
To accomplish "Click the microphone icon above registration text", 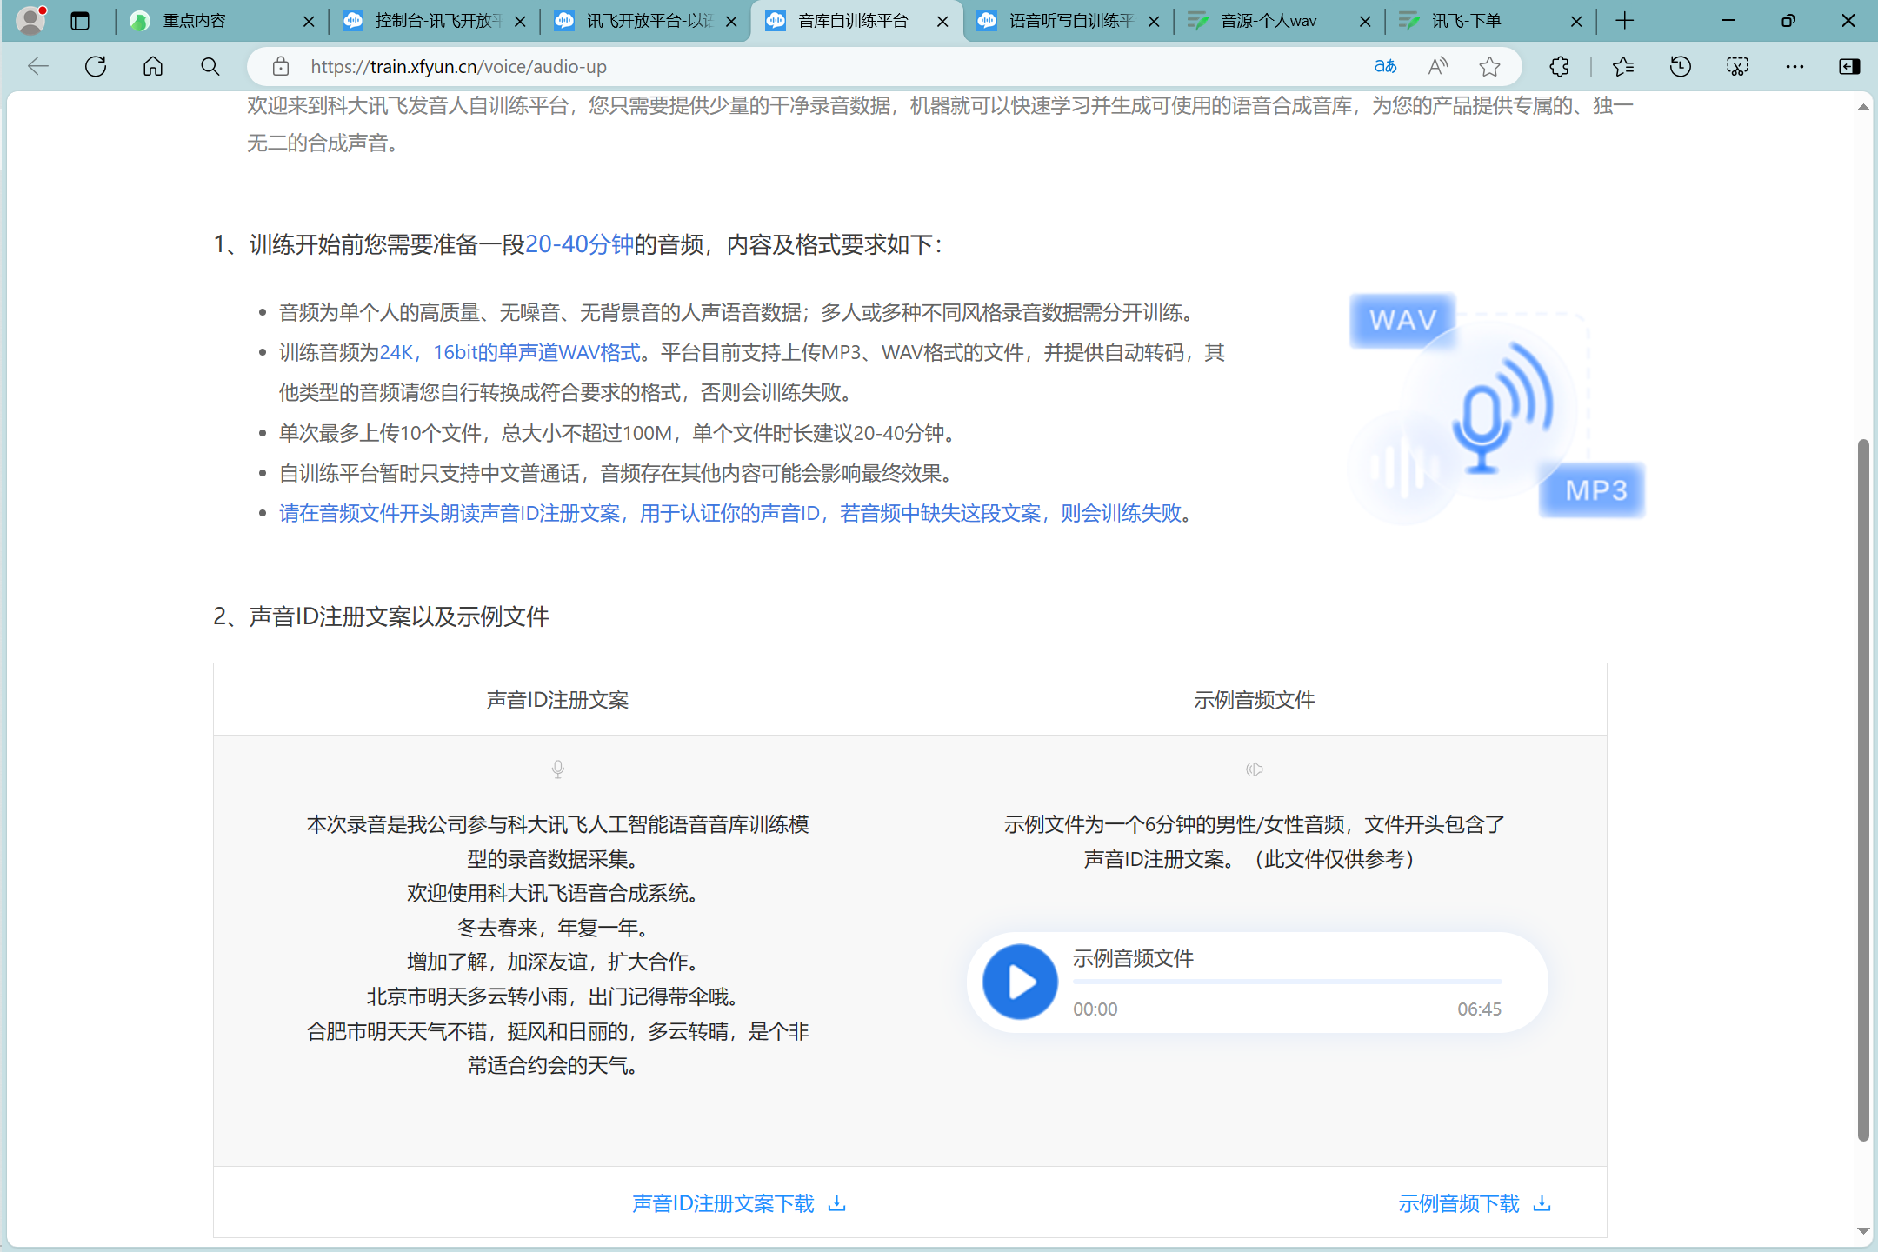I will pos(558,769).
